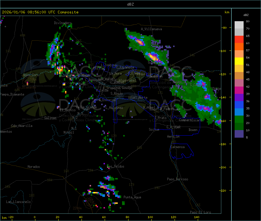Click the Valle_Grande label
Screen dimensions: 261x221
[x=86, y=107]
